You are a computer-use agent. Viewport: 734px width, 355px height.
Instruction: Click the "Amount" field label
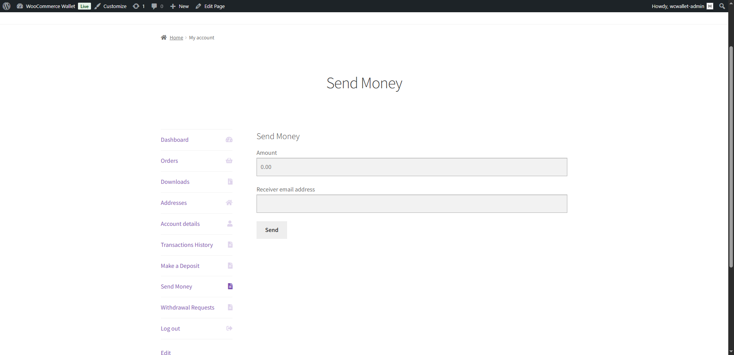[x=266, y=153]
